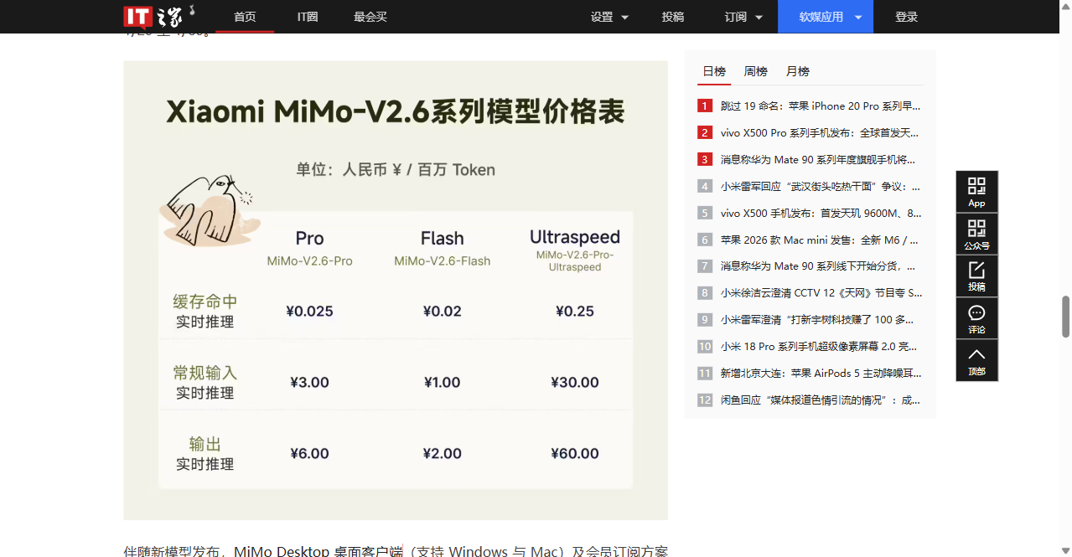
Task: Click the 登录 login link
Action: 906,17
